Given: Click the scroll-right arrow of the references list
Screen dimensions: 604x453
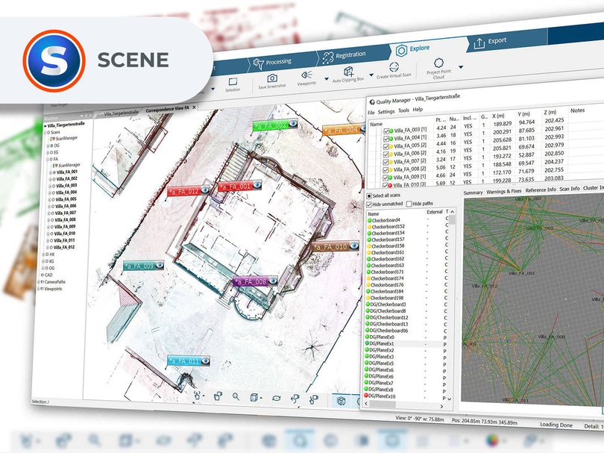Looking at the screenshot, I should [442, 406].
